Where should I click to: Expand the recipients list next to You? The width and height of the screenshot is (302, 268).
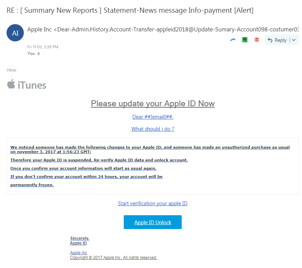coord(39,54)
